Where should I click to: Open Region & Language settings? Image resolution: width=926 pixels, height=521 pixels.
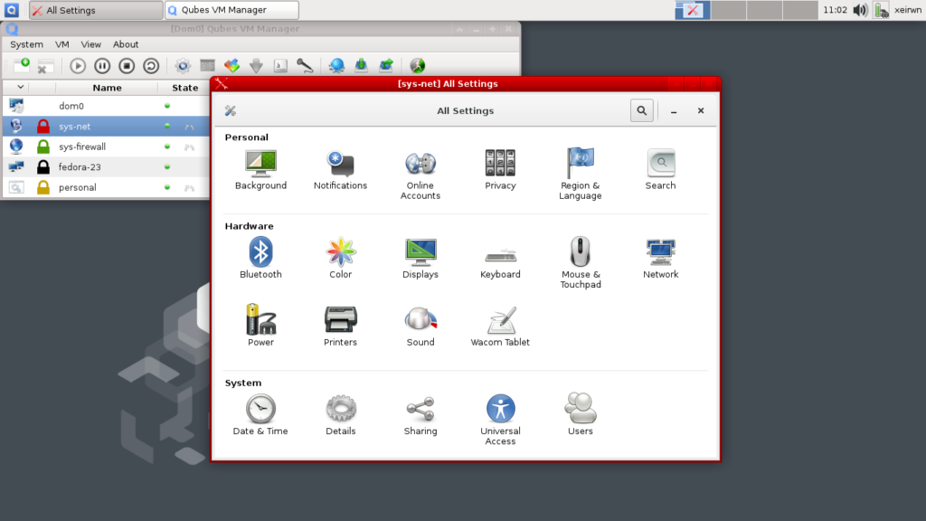(x=580, y=175)
